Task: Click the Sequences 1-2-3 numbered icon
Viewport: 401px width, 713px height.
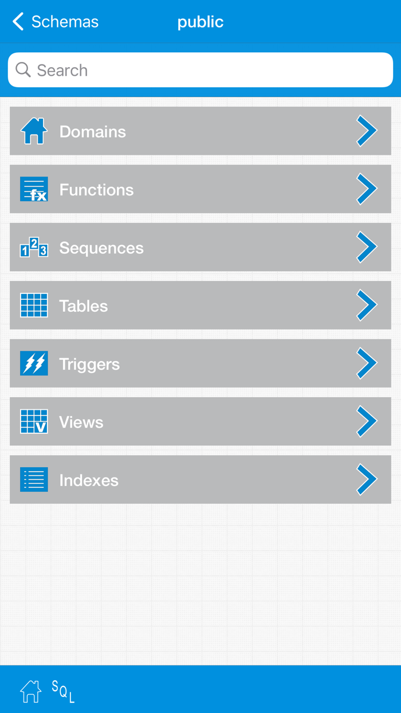Action: click(x=34, y=247)
